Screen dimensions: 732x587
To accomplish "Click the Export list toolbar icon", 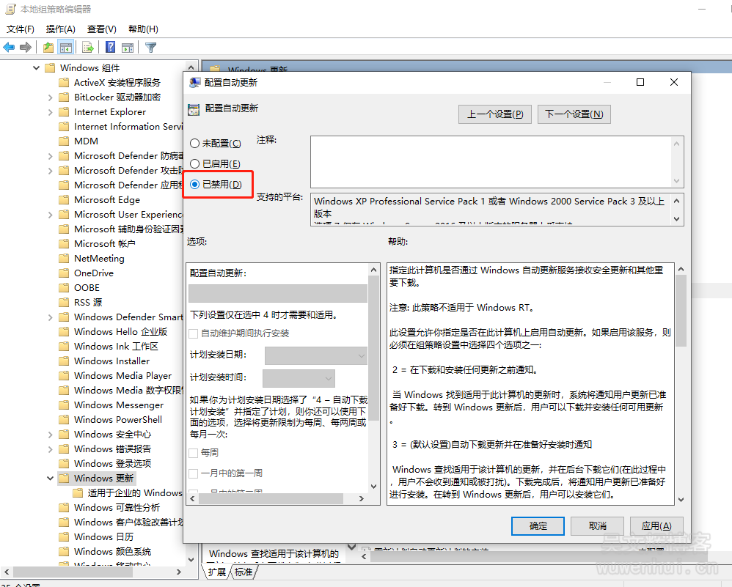I will [88, 48].
